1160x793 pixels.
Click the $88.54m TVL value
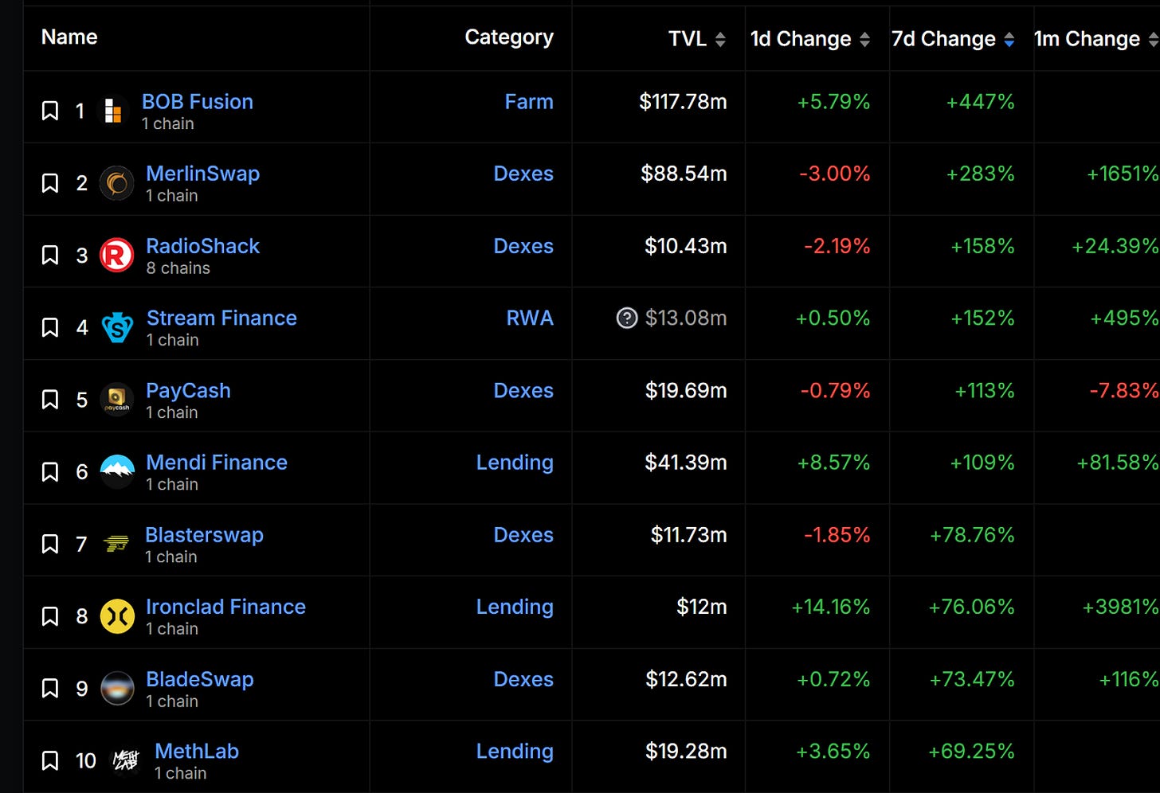click(x=684, y=174)
